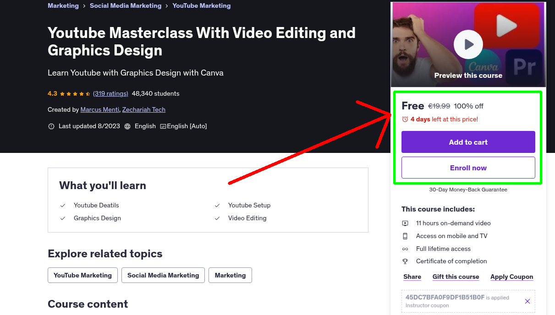Click the checkmark beside Youtube Setup

(x=217, y=206)
